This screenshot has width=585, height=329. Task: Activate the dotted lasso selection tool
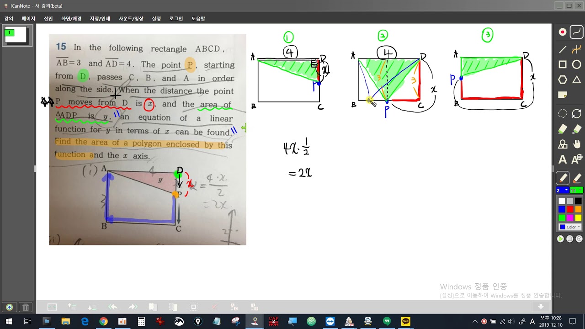click(x=563, y=114)
